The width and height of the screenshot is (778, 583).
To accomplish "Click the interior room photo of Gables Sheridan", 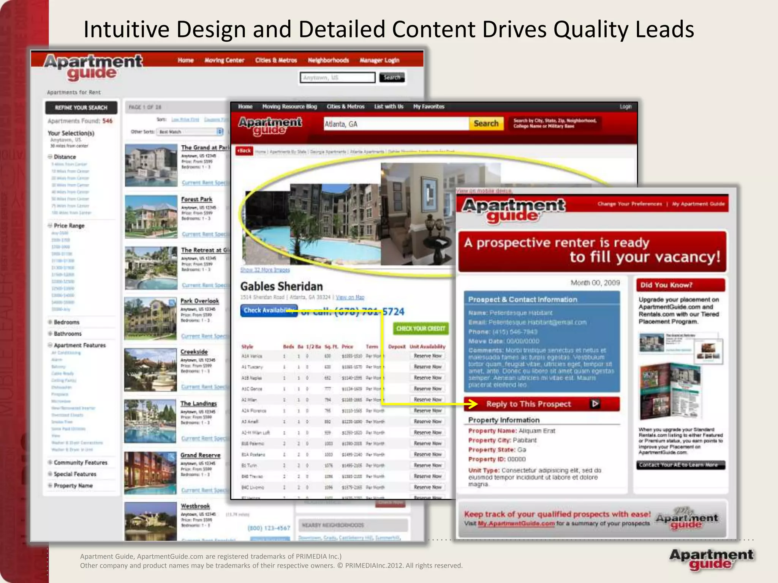I will tap(418, 214).
